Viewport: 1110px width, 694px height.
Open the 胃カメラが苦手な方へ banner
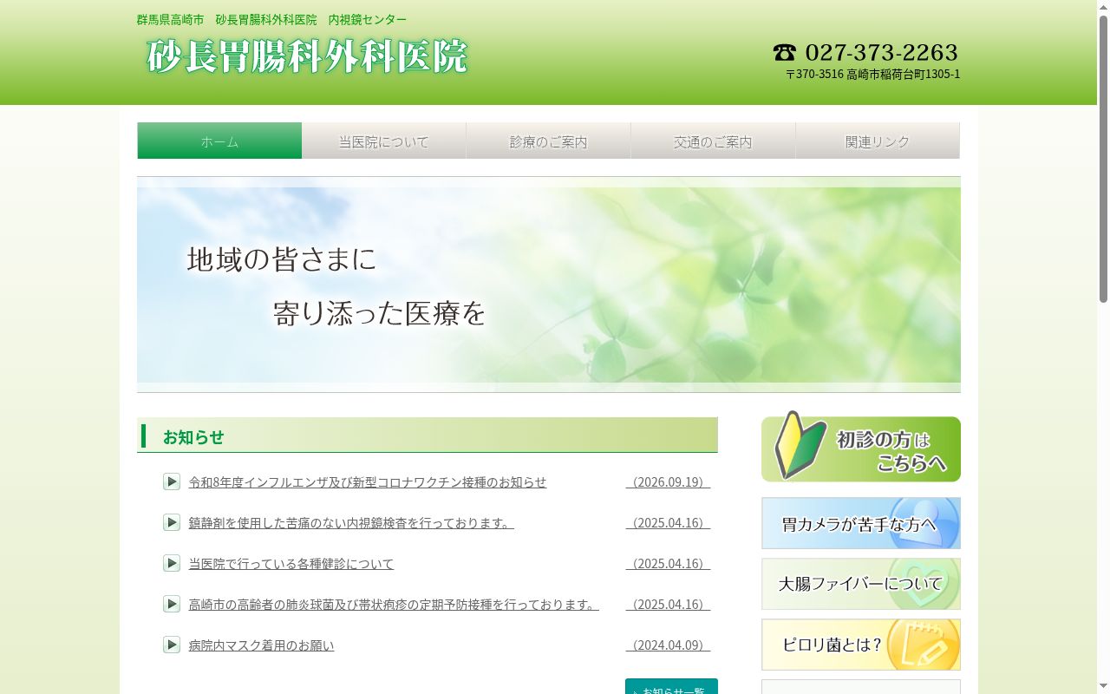(x=861, y=523)
